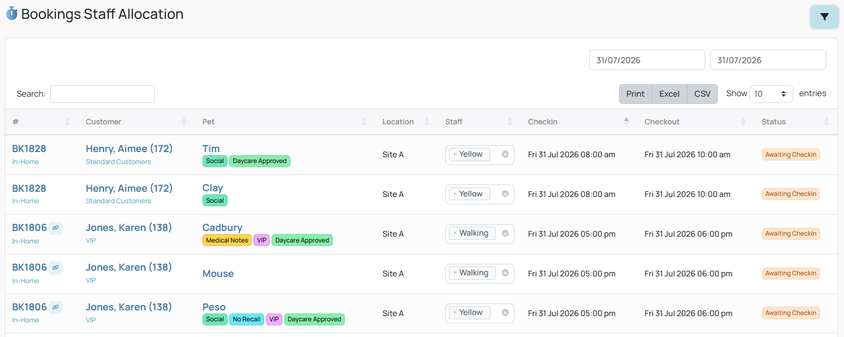Clear staff selection in Peso's row
This screenshot has width=844, height=337.
coord(505,312)
